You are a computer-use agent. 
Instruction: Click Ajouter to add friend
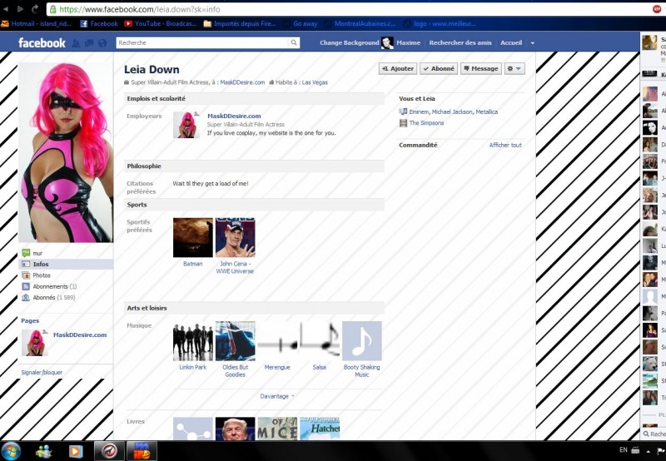(x=398, y=68)
